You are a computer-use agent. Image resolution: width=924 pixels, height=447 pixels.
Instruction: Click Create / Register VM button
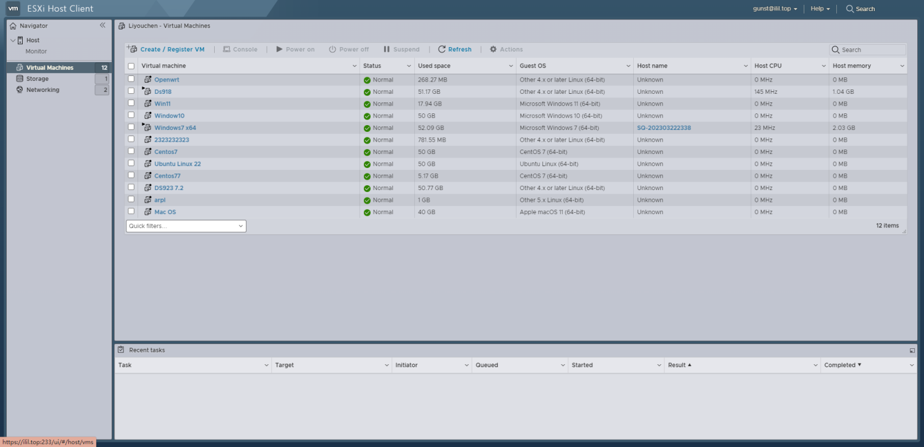(x=166, y=49)
